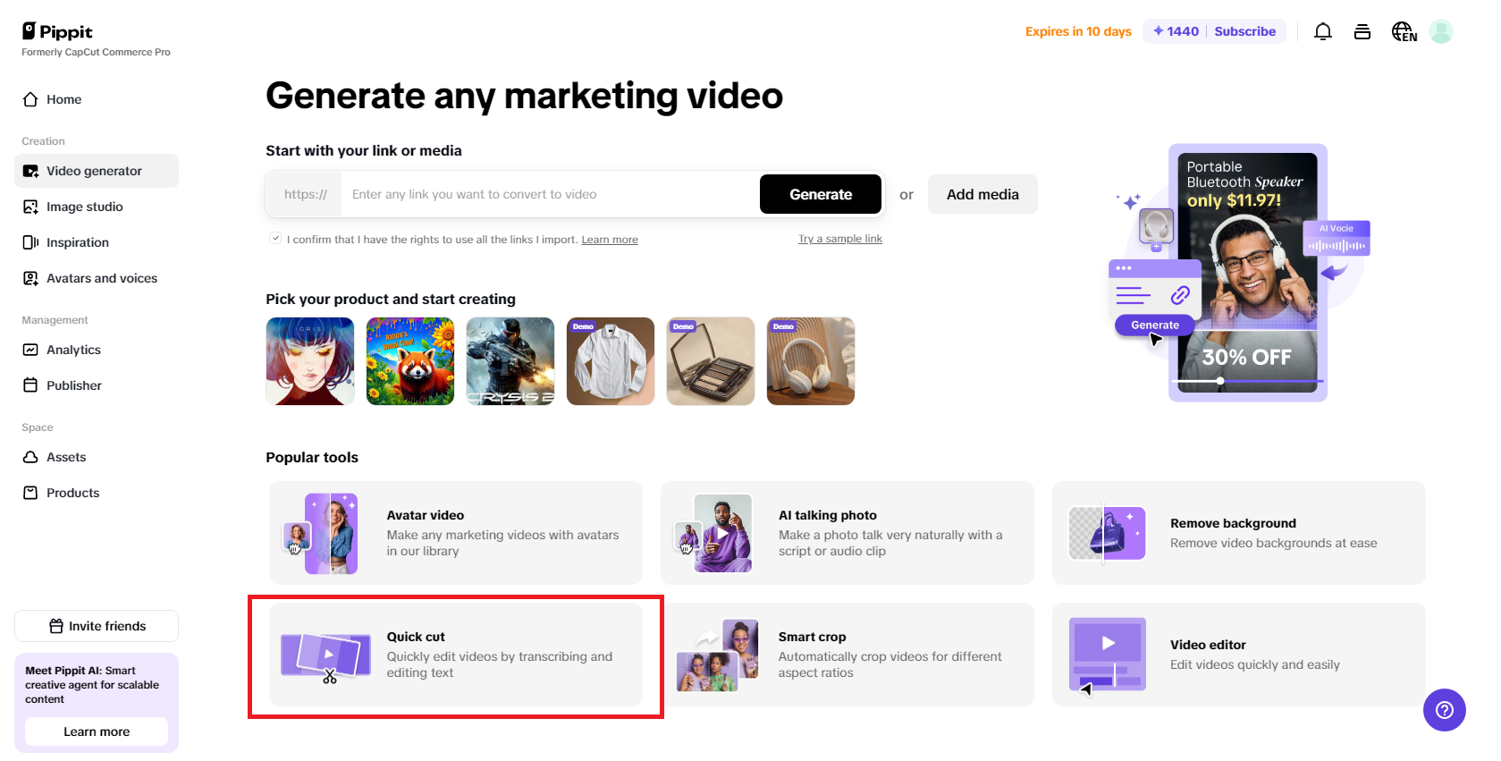Select the eyeshadow palette demo thumbnail
Viewport: 1501px width, 761px height.
[x=711, y=361]
